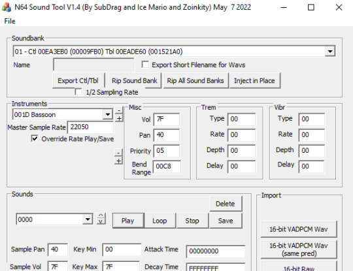Click the plus button beside Instruments dropdown
353x271 pixels.
point(119,118)
